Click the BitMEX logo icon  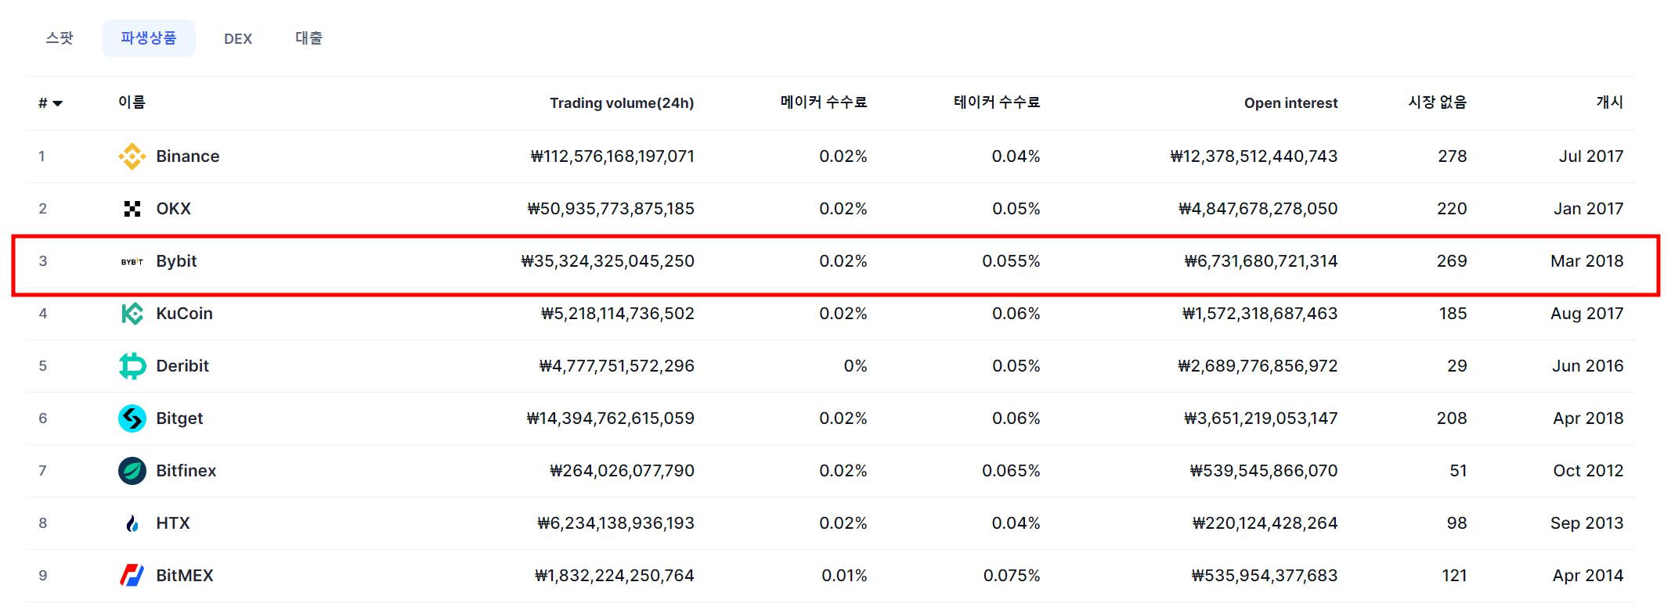coord(132,576)
